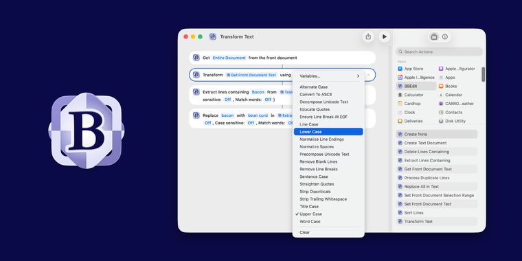
Task: Choose Ensure Line Break At EOF
Action: tap(328, 117)
